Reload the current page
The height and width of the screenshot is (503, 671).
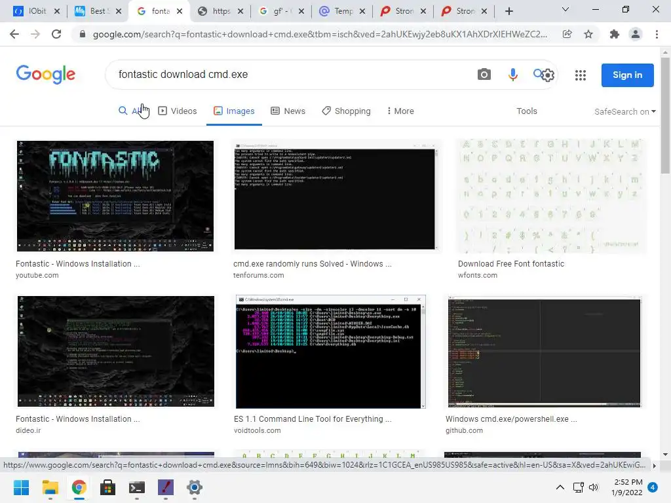pyautogui.click(x=56, y=34)
